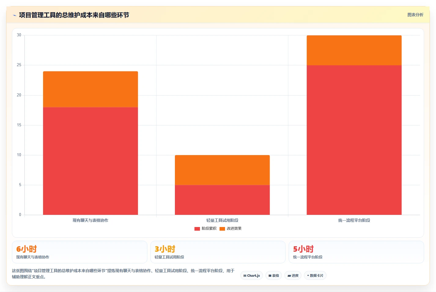Click y-axis value 25
The image size is (436, 292).
coord(19,65)
